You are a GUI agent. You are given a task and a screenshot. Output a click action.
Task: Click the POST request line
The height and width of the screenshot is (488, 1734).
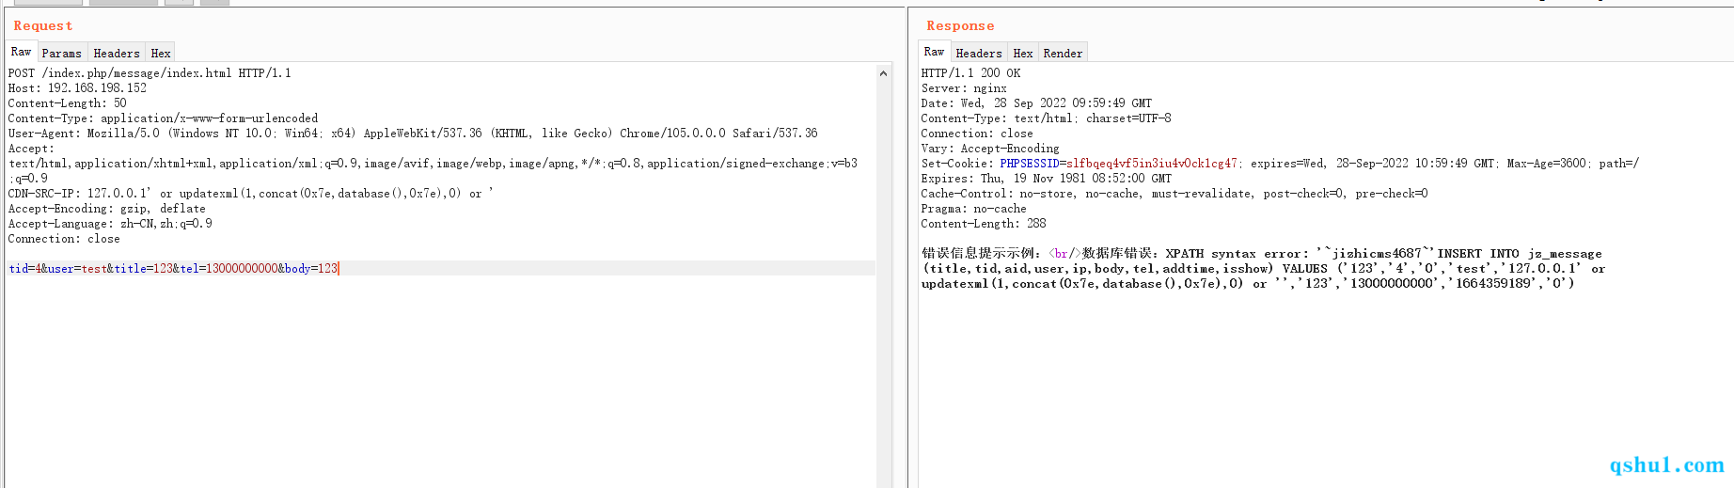point(150,73)
